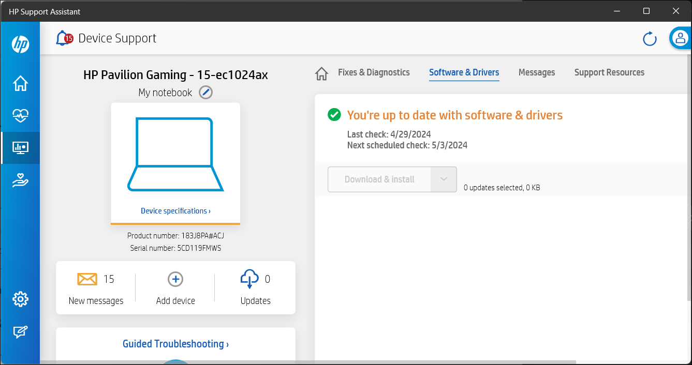Refresh the page using the circular arrow icon
692x365 pixels.
tap(650, 38)
